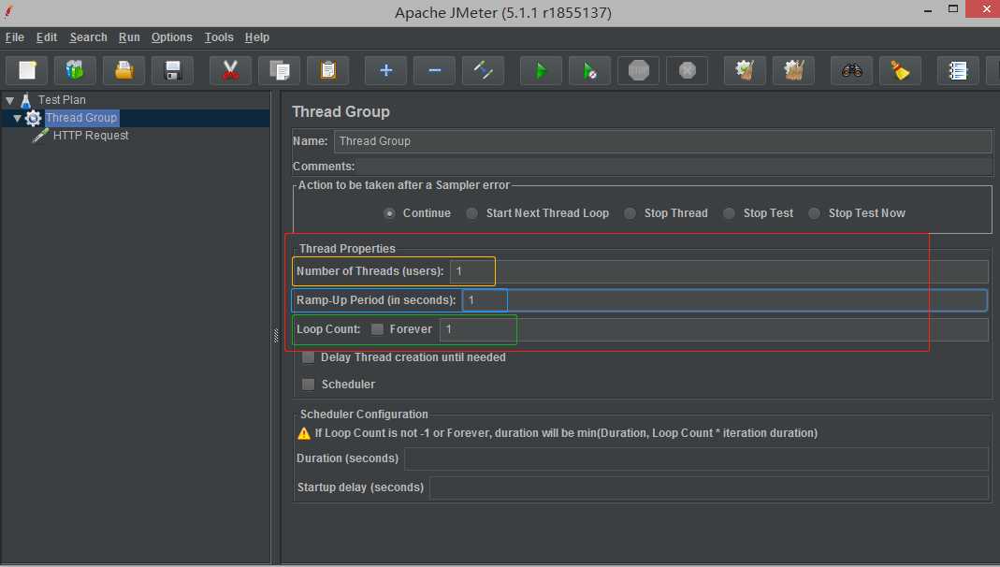The width and height of the screenshot is (1000, 567).
Task: Save the test plan with floppy icon
Action: (172, 70)
